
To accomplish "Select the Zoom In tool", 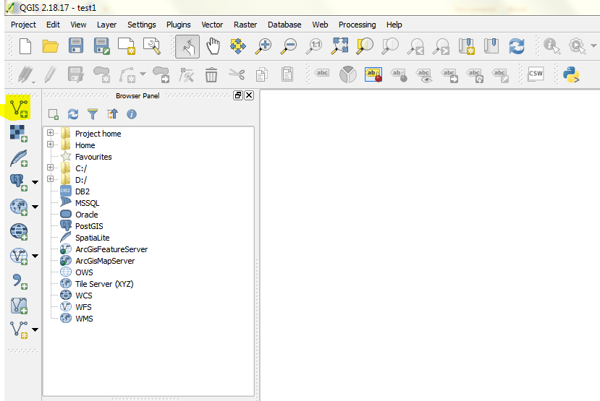I will (263, 46).
